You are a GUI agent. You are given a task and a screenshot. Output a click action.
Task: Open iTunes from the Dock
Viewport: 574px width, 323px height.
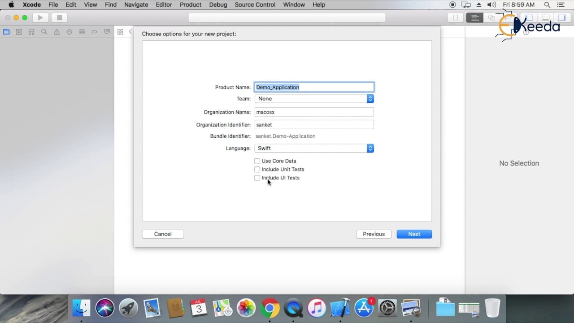[x=317, y=308]
